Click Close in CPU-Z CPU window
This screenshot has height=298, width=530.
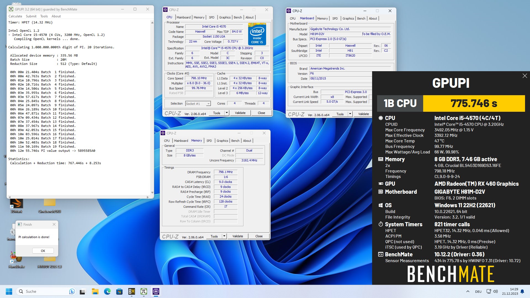(261, 113)
